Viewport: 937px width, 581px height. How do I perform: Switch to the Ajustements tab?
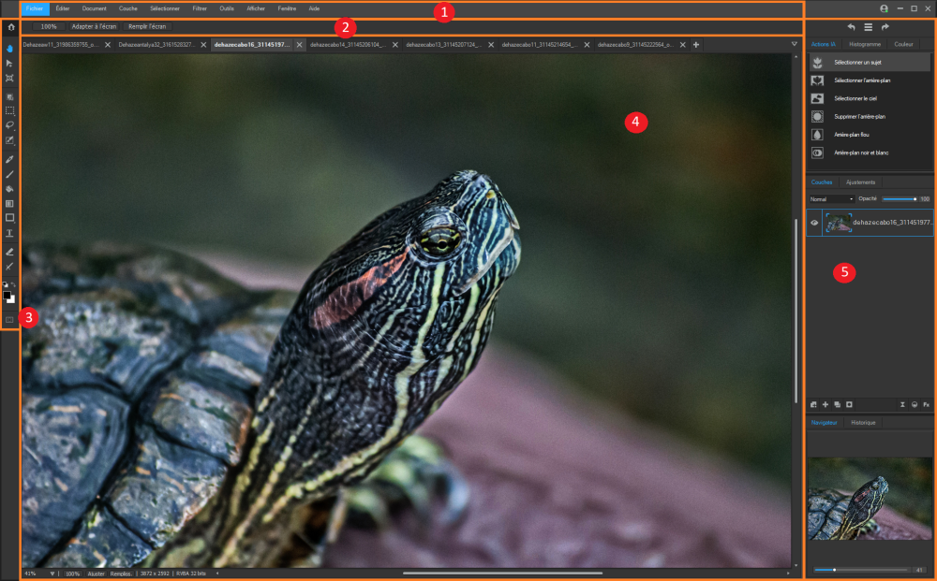(x=860, y=182)
